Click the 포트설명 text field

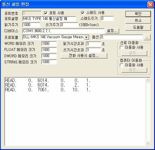click(49, 19)
